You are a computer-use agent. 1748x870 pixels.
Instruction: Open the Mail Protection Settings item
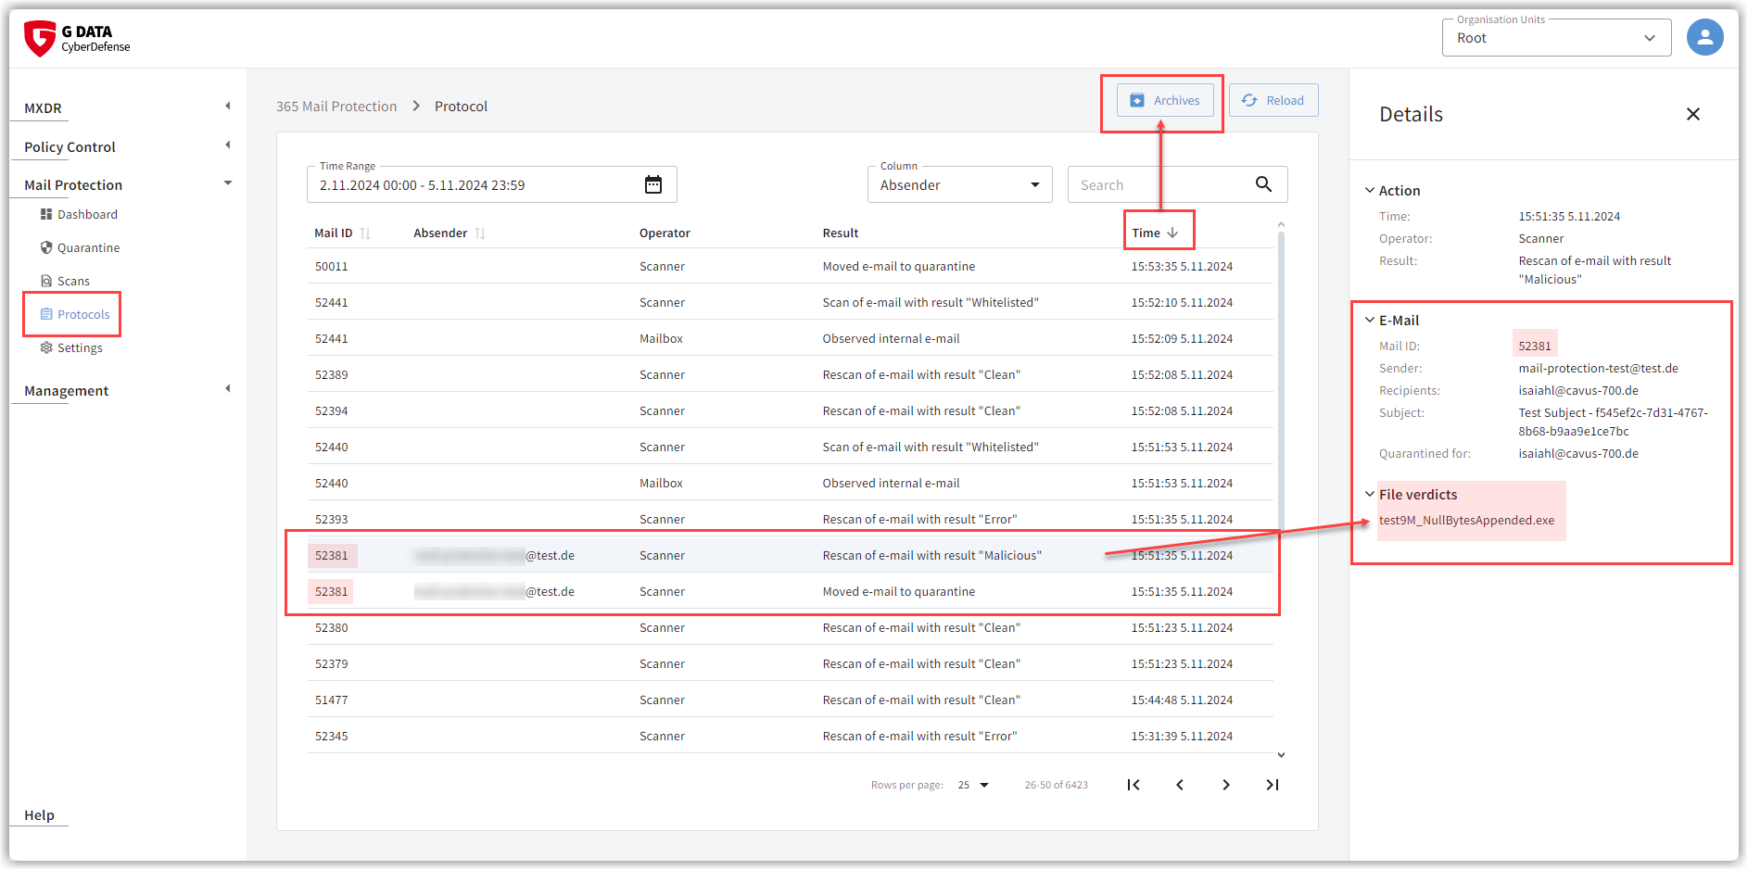point(71,347)
